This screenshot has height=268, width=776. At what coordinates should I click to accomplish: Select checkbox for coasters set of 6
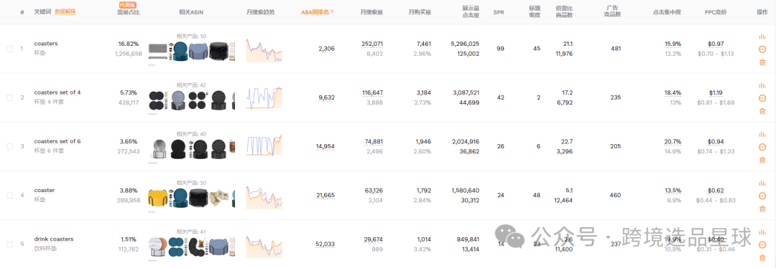pos(10,147)
